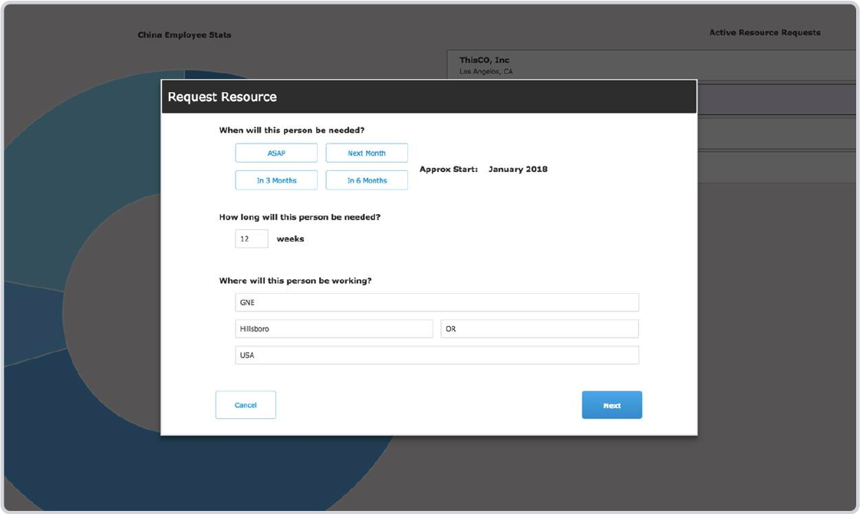Click the OR state field
This screenshot has height=514, width=860.
539,329
